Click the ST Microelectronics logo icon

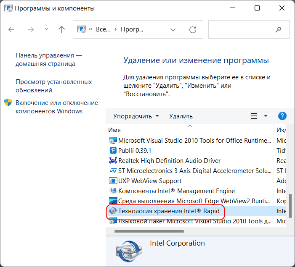click(x=113, y=171)
